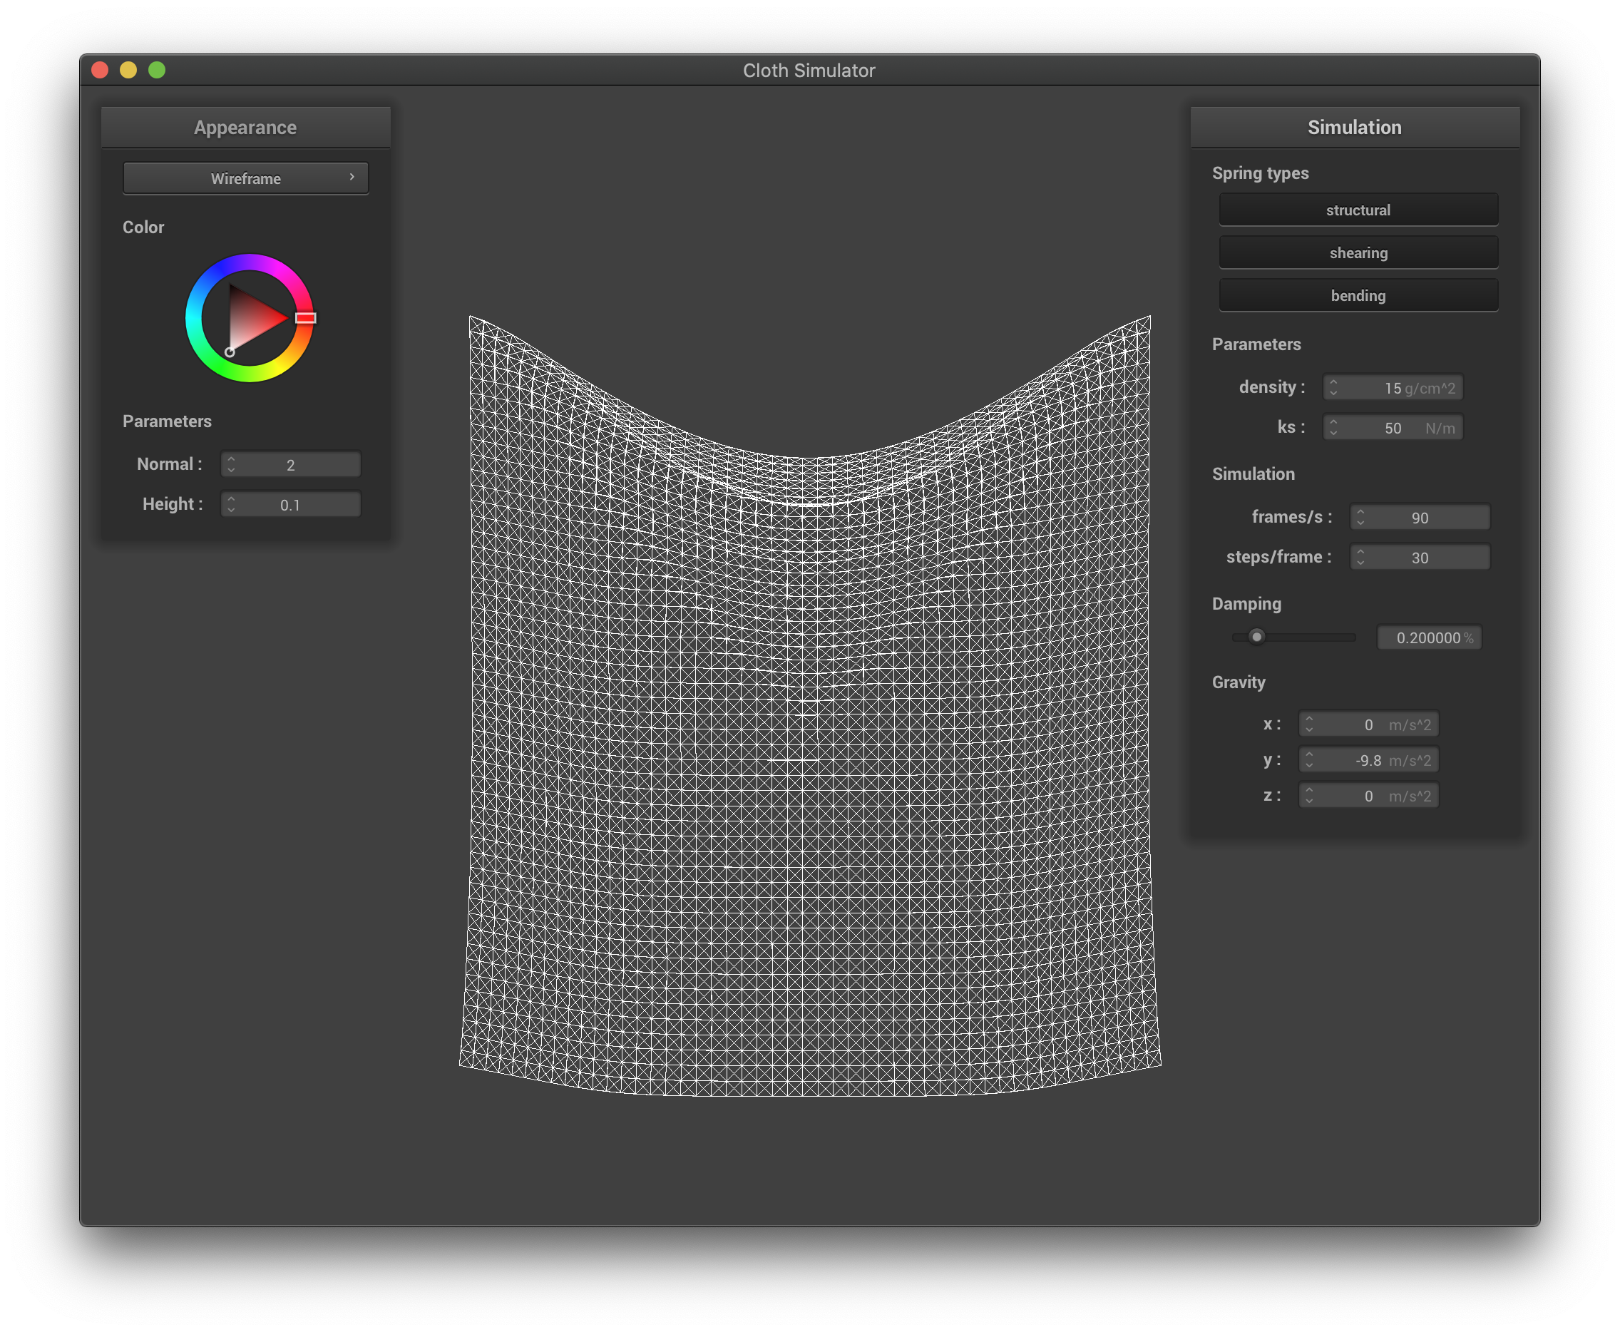This screenshot has width=1620, height=1332.
Task: Click the stepper arrows on ks field
Action: pyautogui.click(x=1333, y=427)
